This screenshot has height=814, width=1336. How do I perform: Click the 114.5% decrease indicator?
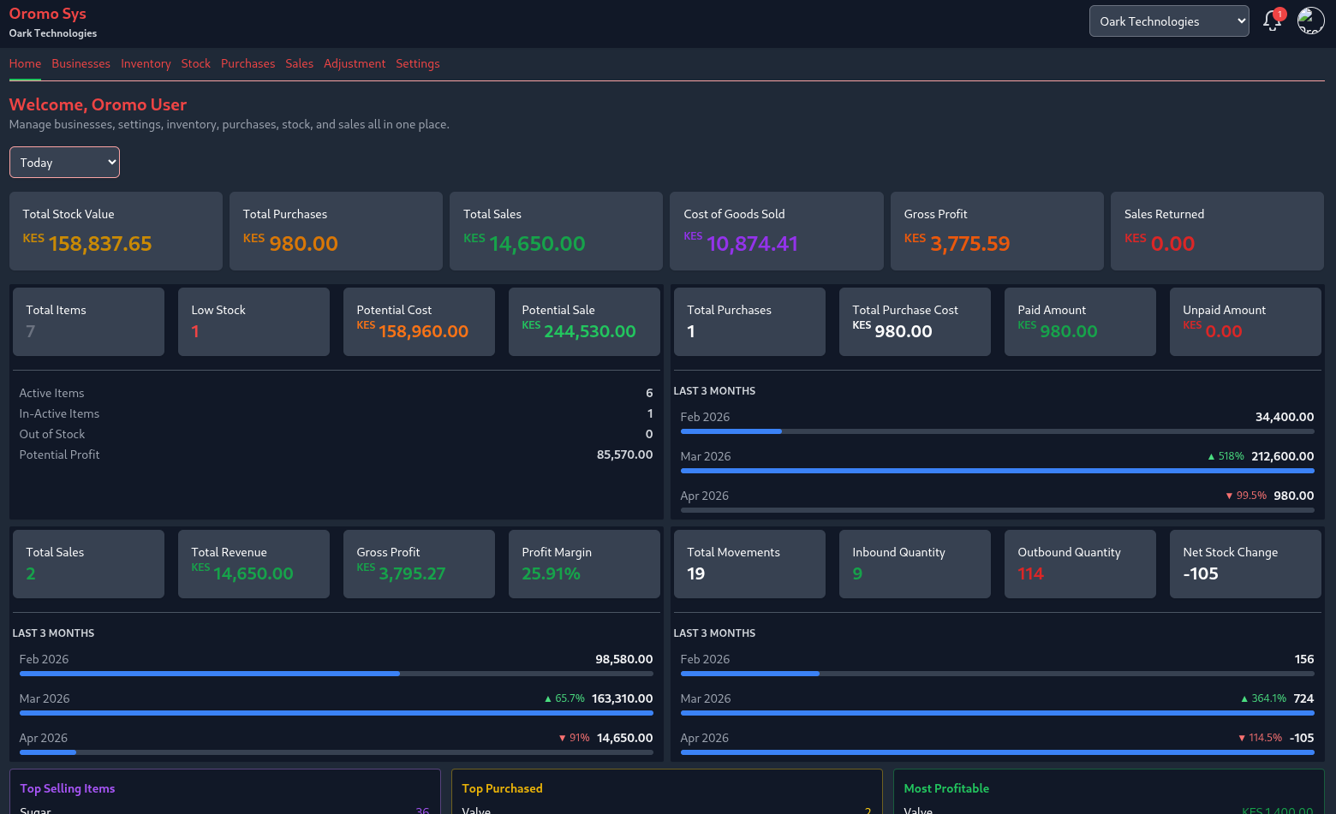[1260, 738]
